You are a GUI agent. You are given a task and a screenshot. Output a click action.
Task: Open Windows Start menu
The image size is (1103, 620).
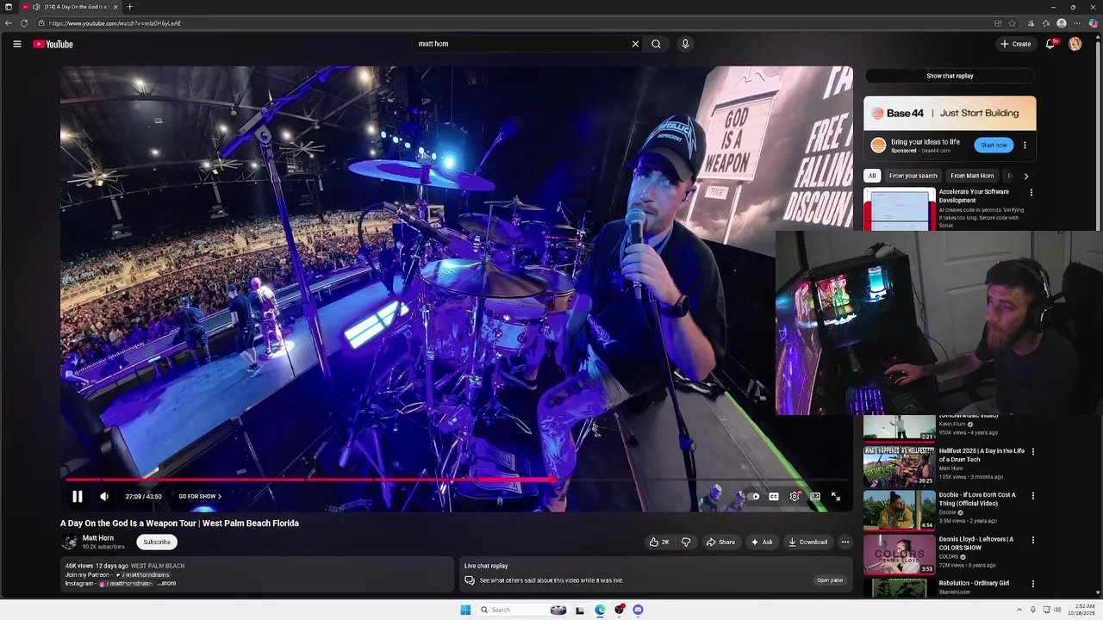pos(465,610)
